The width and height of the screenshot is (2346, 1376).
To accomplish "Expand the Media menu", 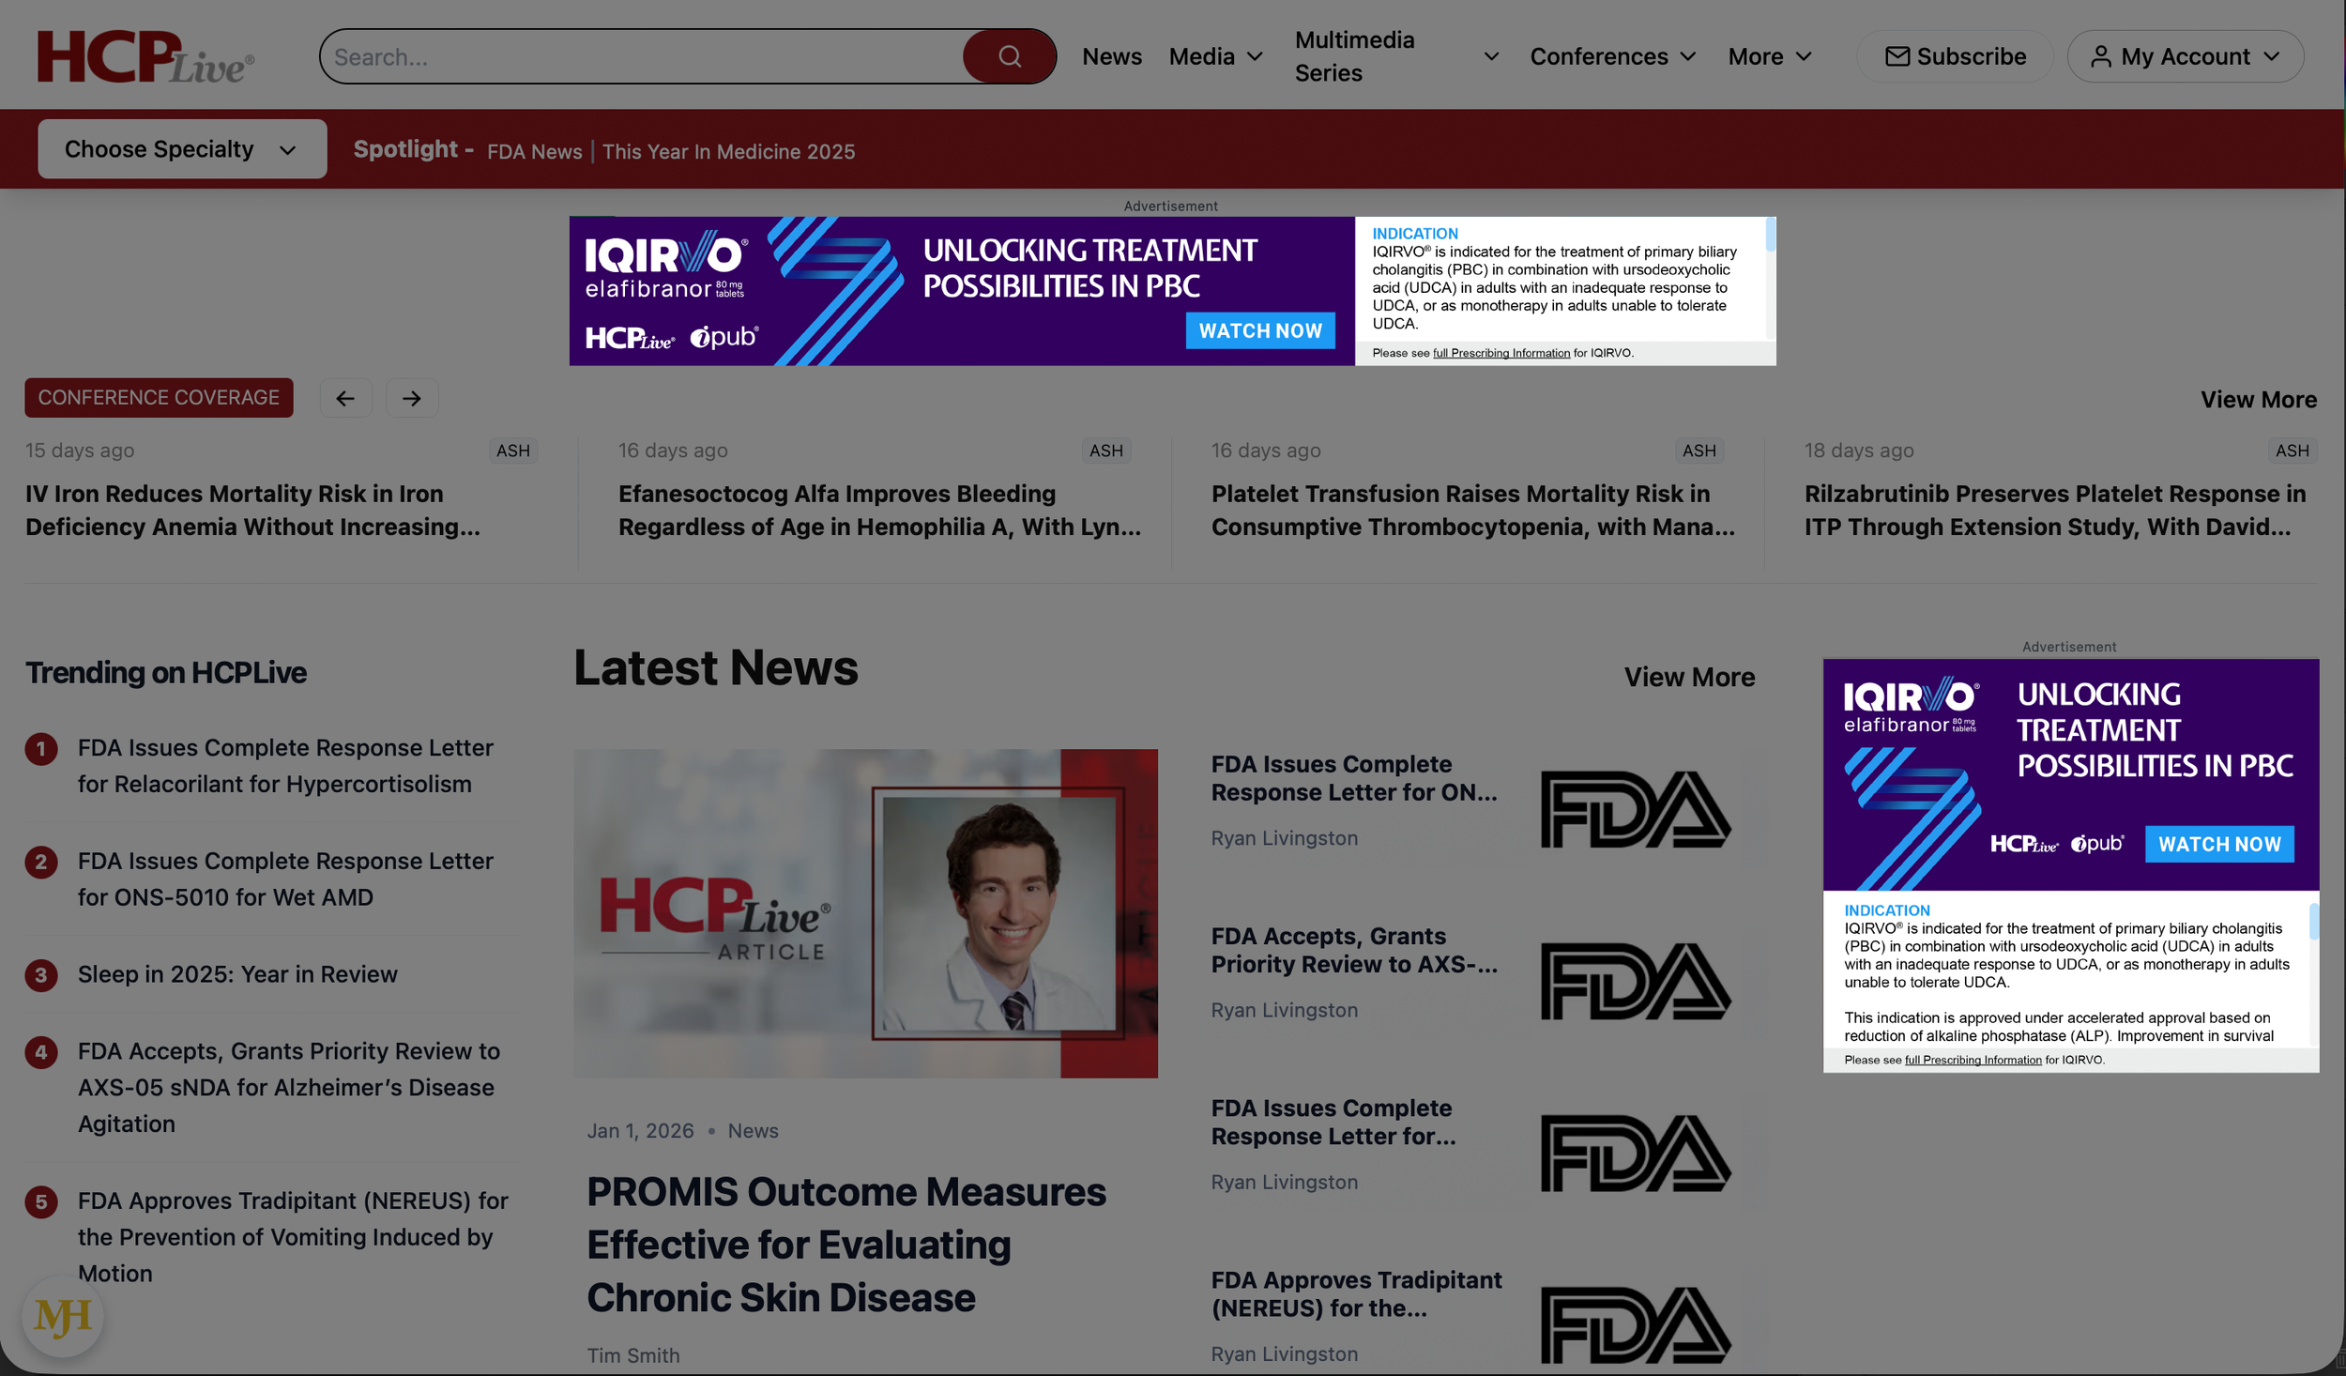I will point(1215,56).
